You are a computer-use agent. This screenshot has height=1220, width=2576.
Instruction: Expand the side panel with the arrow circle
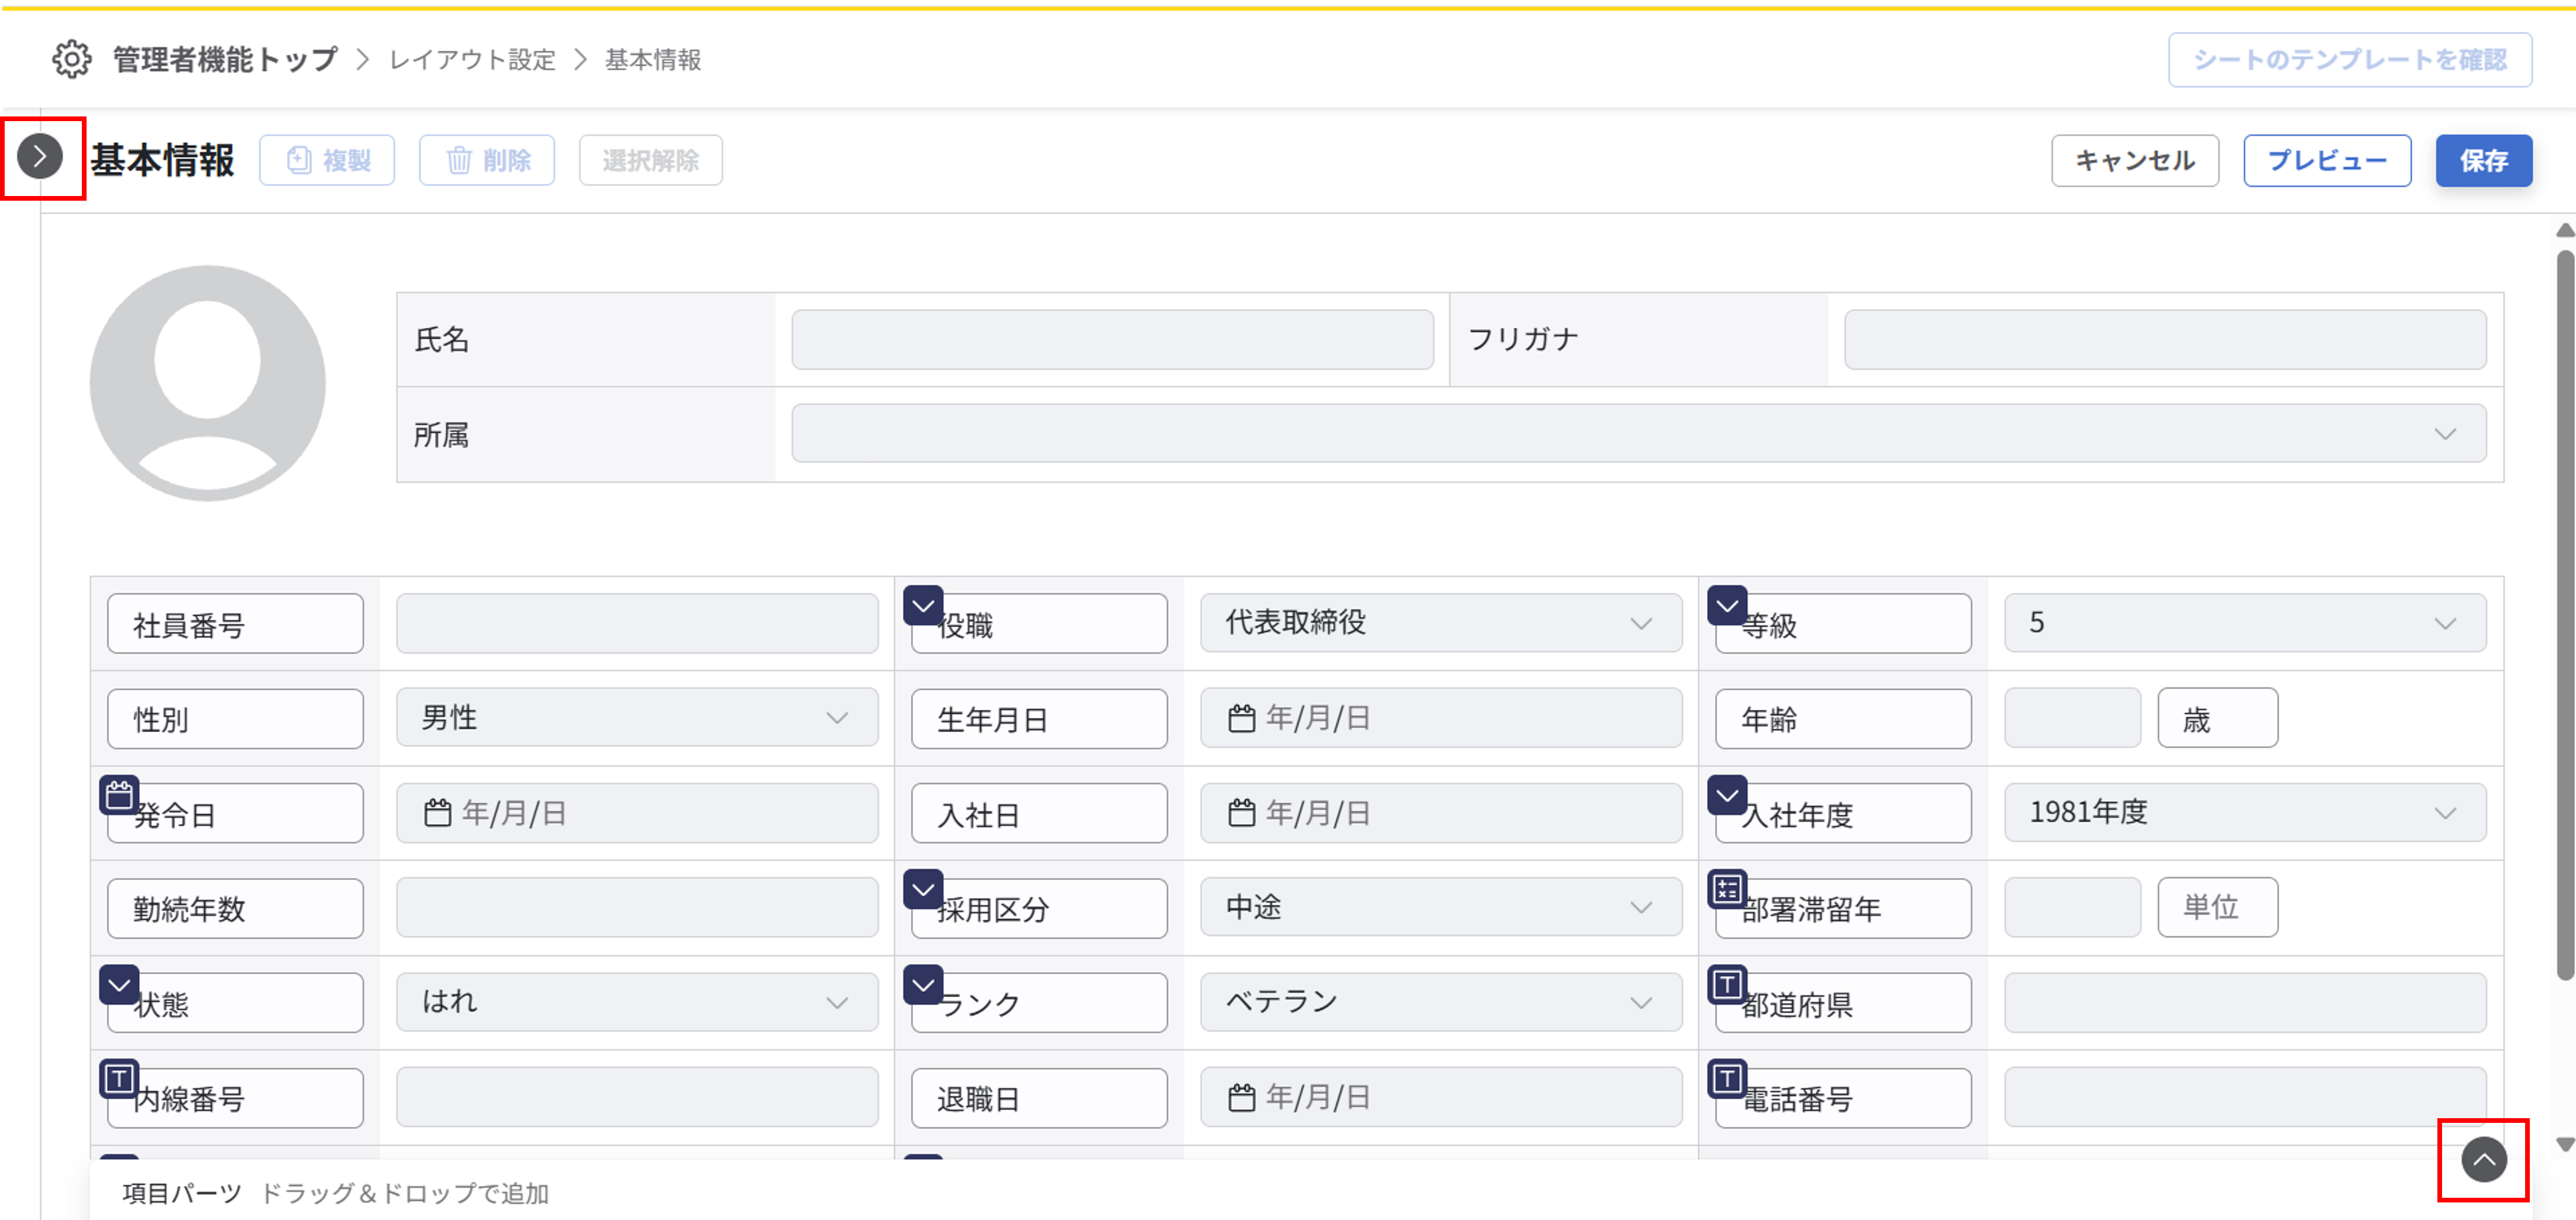click(x=40, y=157)
